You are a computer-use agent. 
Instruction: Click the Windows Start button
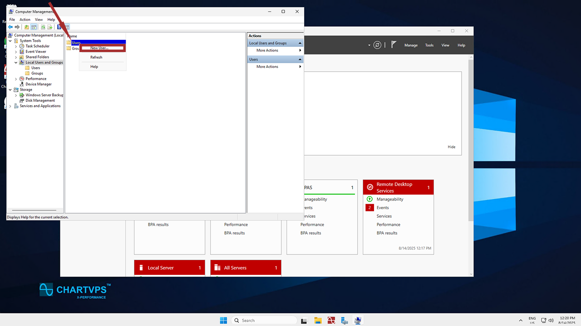[x=223, y=321]
